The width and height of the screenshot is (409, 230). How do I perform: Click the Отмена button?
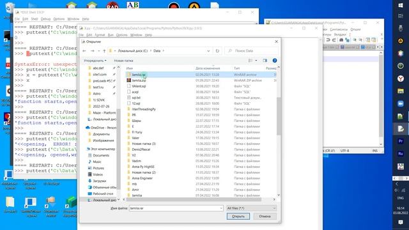pyautogui.click(x=265, y=216)
